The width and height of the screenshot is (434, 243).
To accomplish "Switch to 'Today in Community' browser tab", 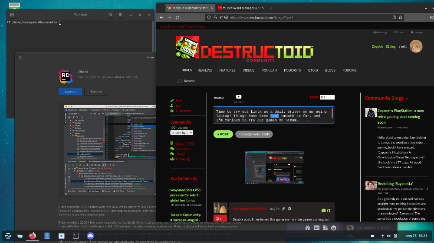I will point(190,8).
